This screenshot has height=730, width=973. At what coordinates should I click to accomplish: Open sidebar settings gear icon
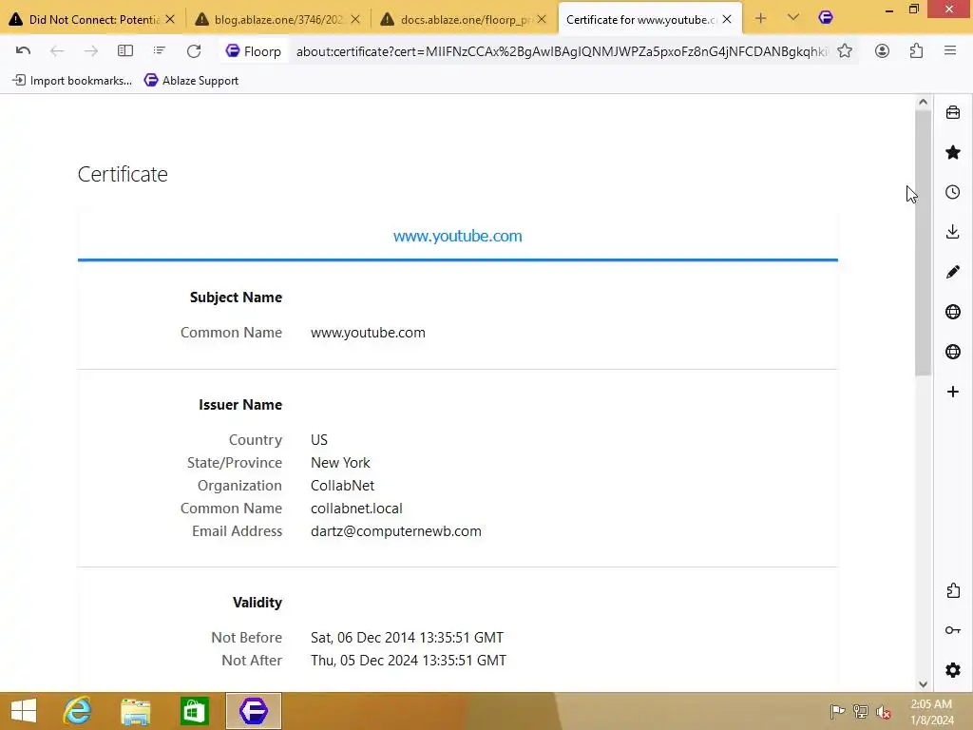[953, 670]
